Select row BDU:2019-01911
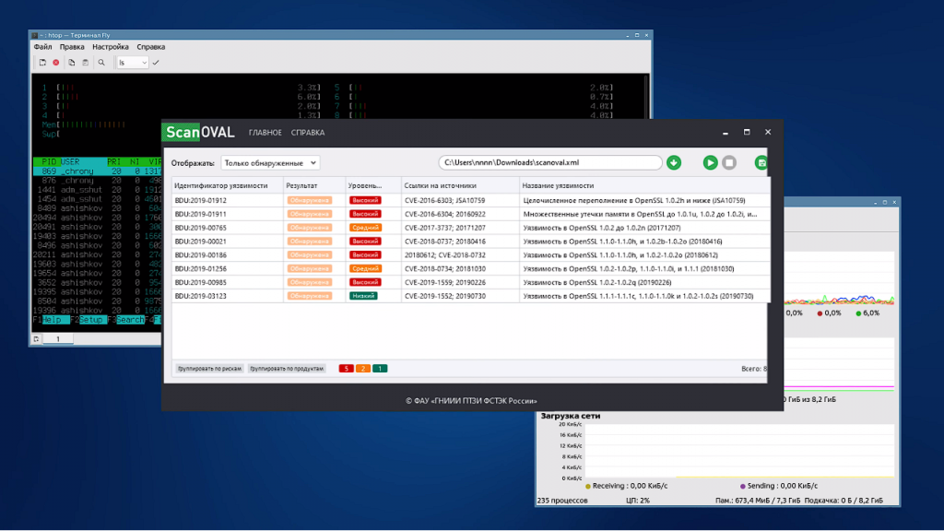 [471, 214]
